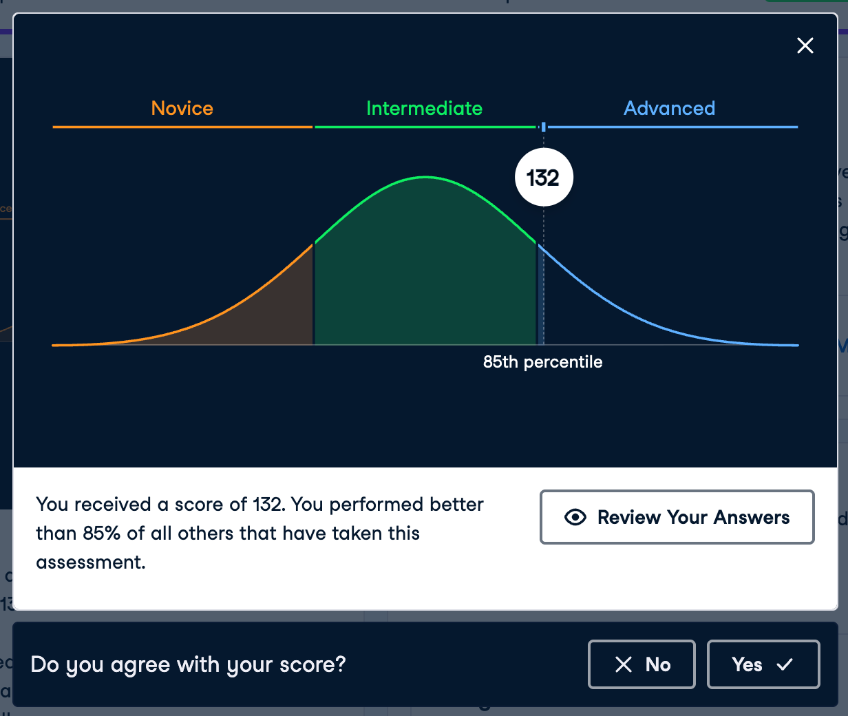Click the X icon inside the No button
The width and height of the screenshot is (848, 716).
click(x=624, y=664)
